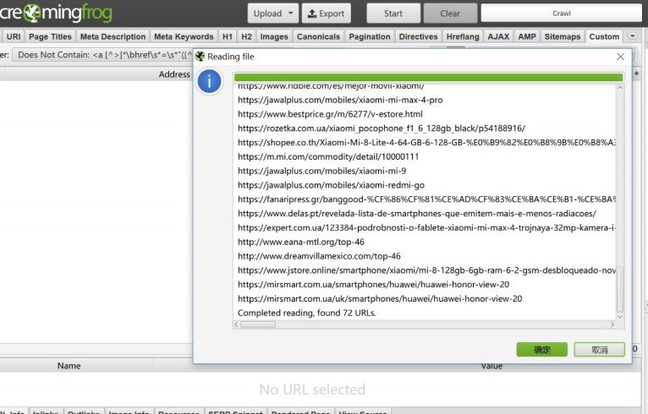Click the frog icon in dialog title

[x=200, y=57]
